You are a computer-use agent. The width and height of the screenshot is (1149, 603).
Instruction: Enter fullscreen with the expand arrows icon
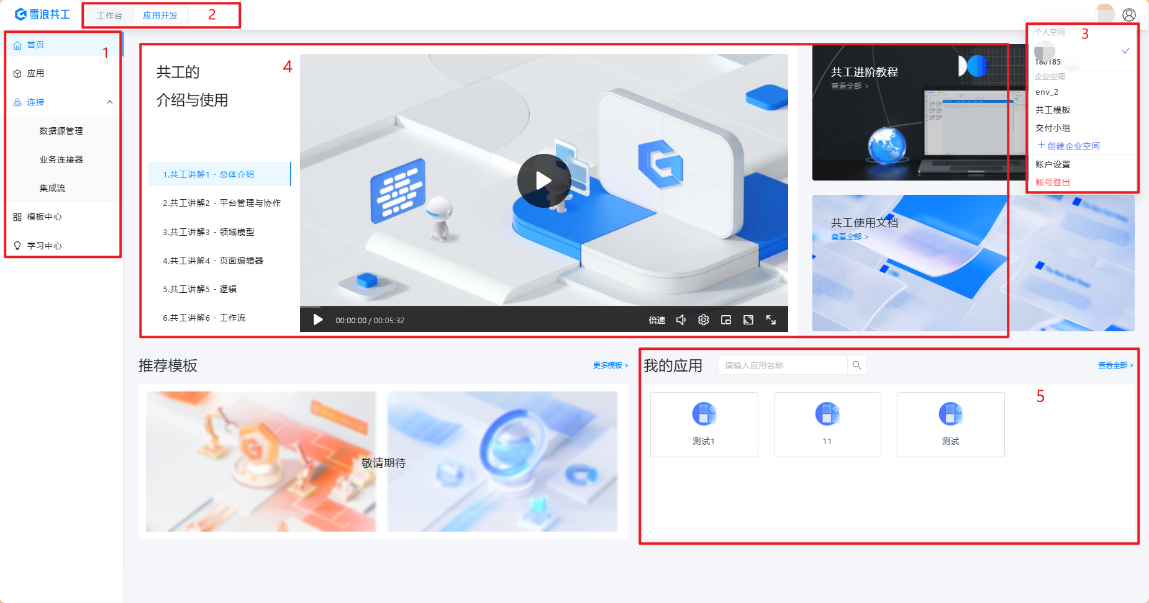click(771, 319)
